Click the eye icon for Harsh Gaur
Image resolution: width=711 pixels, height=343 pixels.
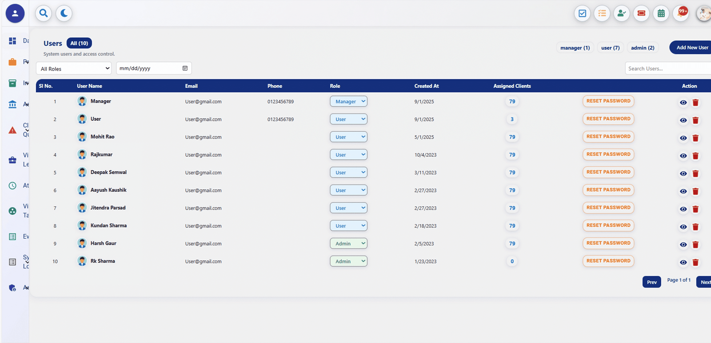[683, 244]
